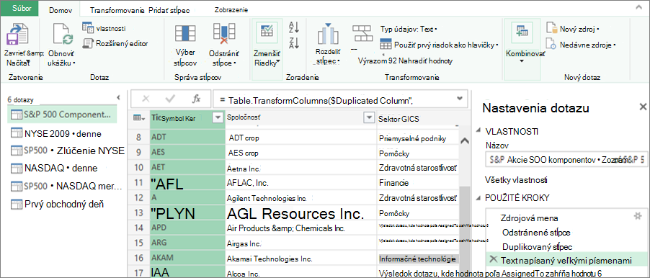Click the Nedávne zdroje icon
650x278 pixels.
click(x=552, y=43)
